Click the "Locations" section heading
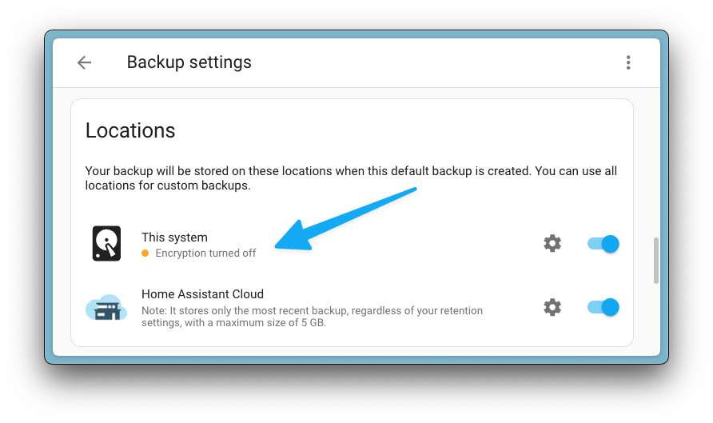This screenshot has width=713, height=423. click(130, 130)
